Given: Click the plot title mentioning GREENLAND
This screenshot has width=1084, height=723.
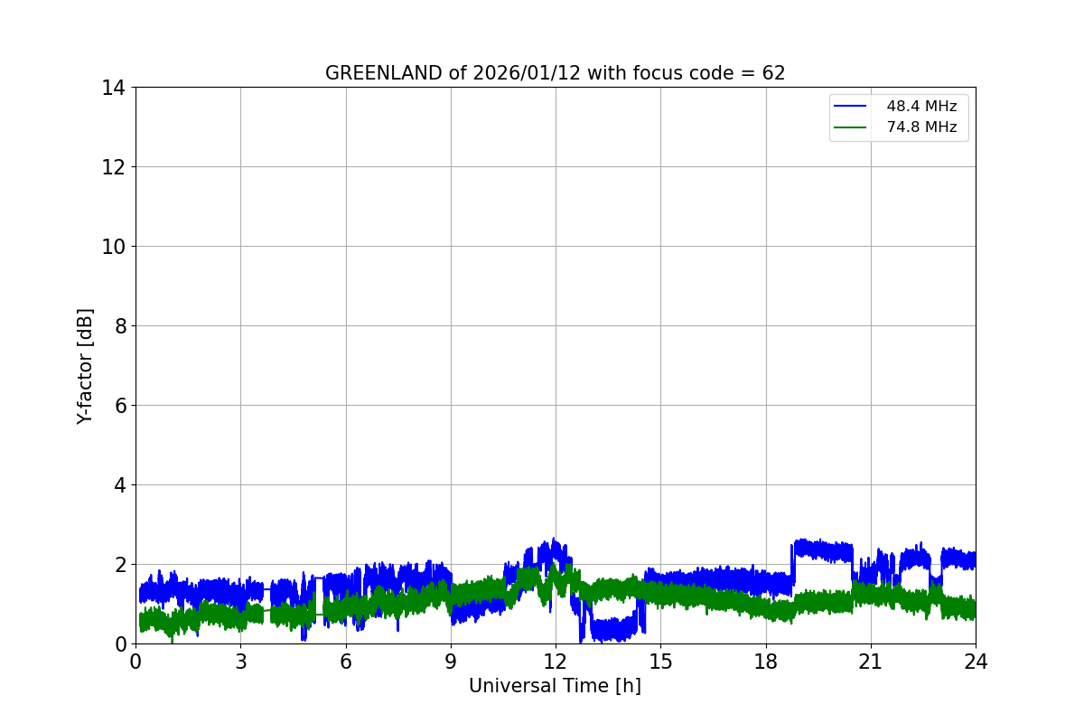Looking at the screenshot, I should tap(556, 73).
